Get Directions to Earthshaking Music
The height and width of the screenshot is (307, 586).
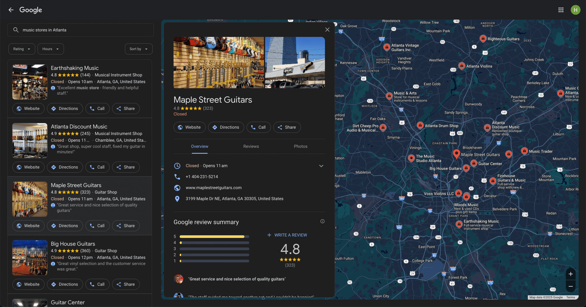pos(65,108)
